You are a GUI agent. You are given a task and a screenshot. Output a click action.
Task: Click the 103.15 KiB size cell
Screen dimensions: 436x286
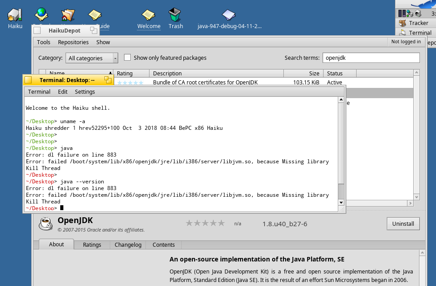click(306, 82)
